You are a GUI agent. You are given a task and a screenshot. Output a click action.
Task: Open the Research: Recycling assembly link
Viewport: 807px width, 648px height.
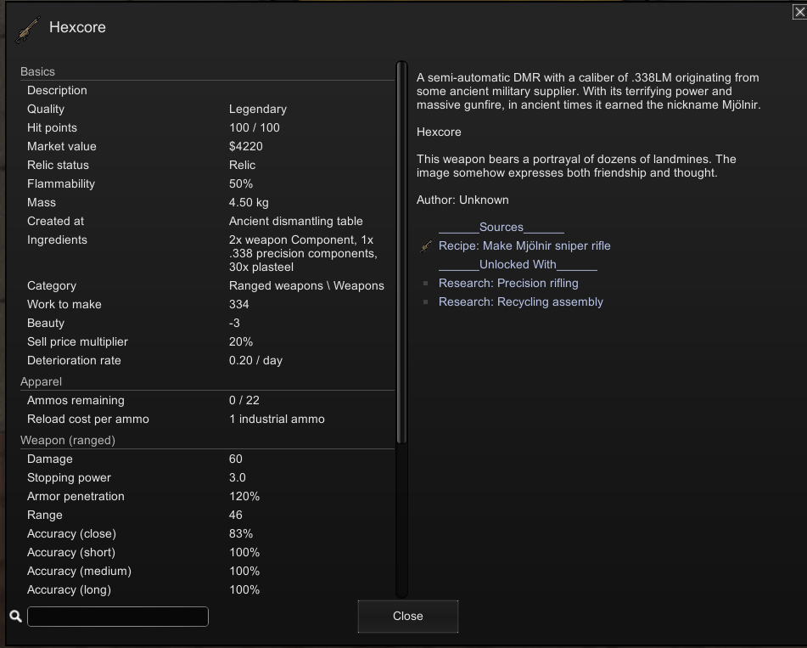(x=521, y=301)
